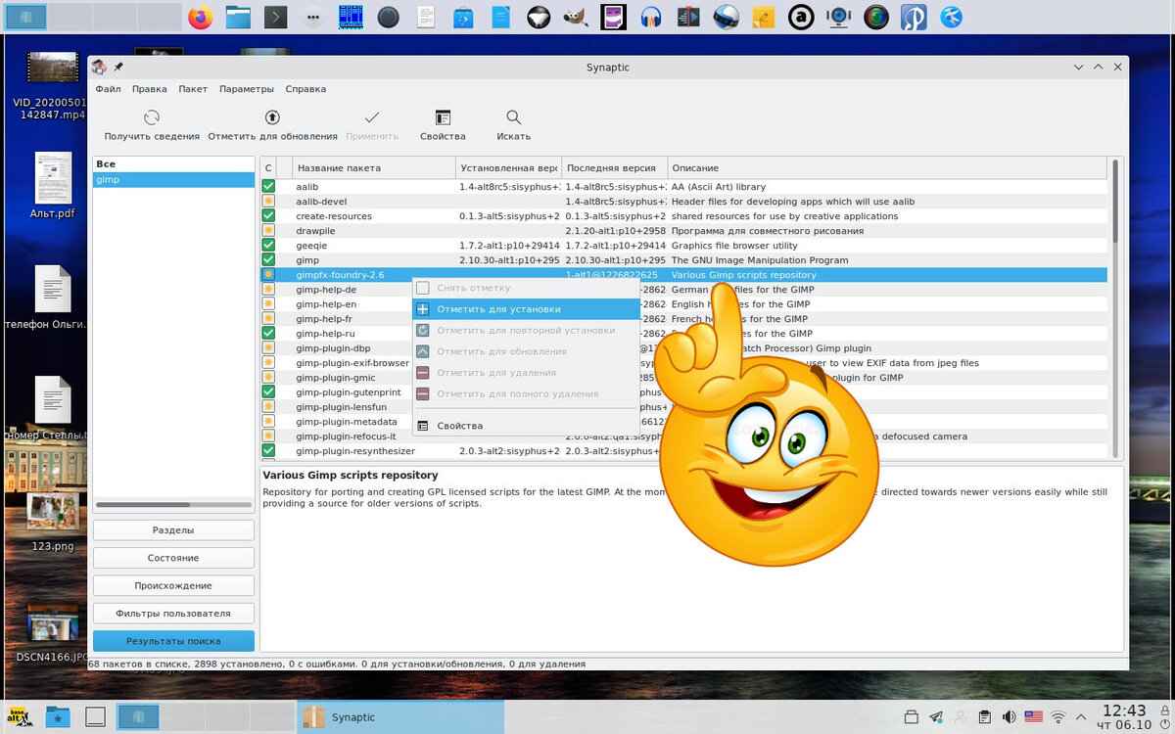Select Все in the left filter list
This screenshot has width=1175, height=734.
(x=173, y=164)
